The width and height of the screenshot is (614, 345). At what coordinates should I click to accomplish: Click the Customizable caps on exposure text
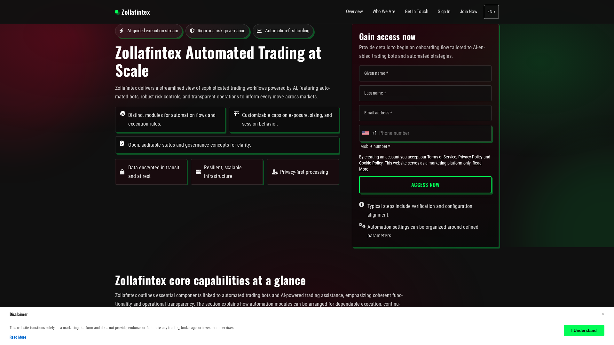click(x=287, y=119)
